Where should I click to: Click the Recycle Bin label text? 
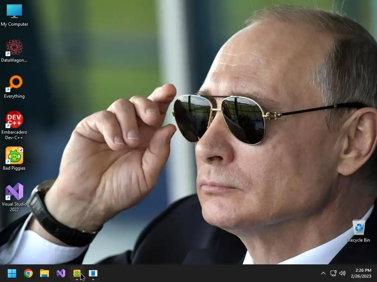(x=359, y=240)
